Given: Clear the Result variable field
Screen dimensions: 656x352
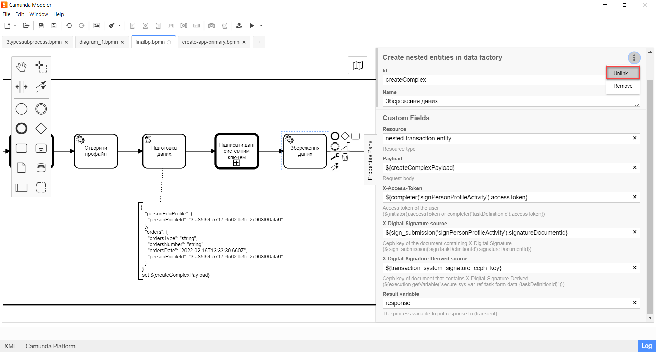Looking at the screenshot, I should 634,303.
